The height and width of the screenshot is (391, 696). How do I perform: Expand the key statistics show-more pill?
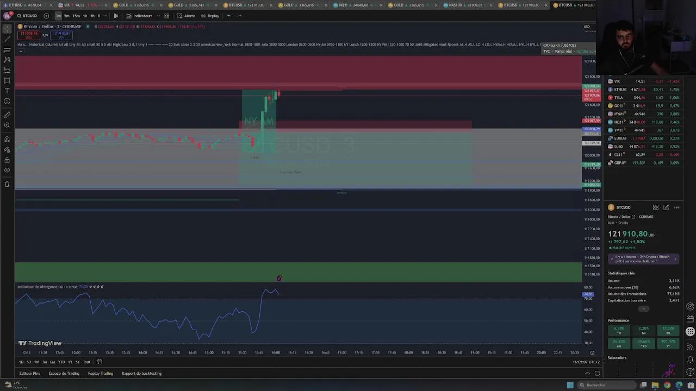tap(644, 309)
